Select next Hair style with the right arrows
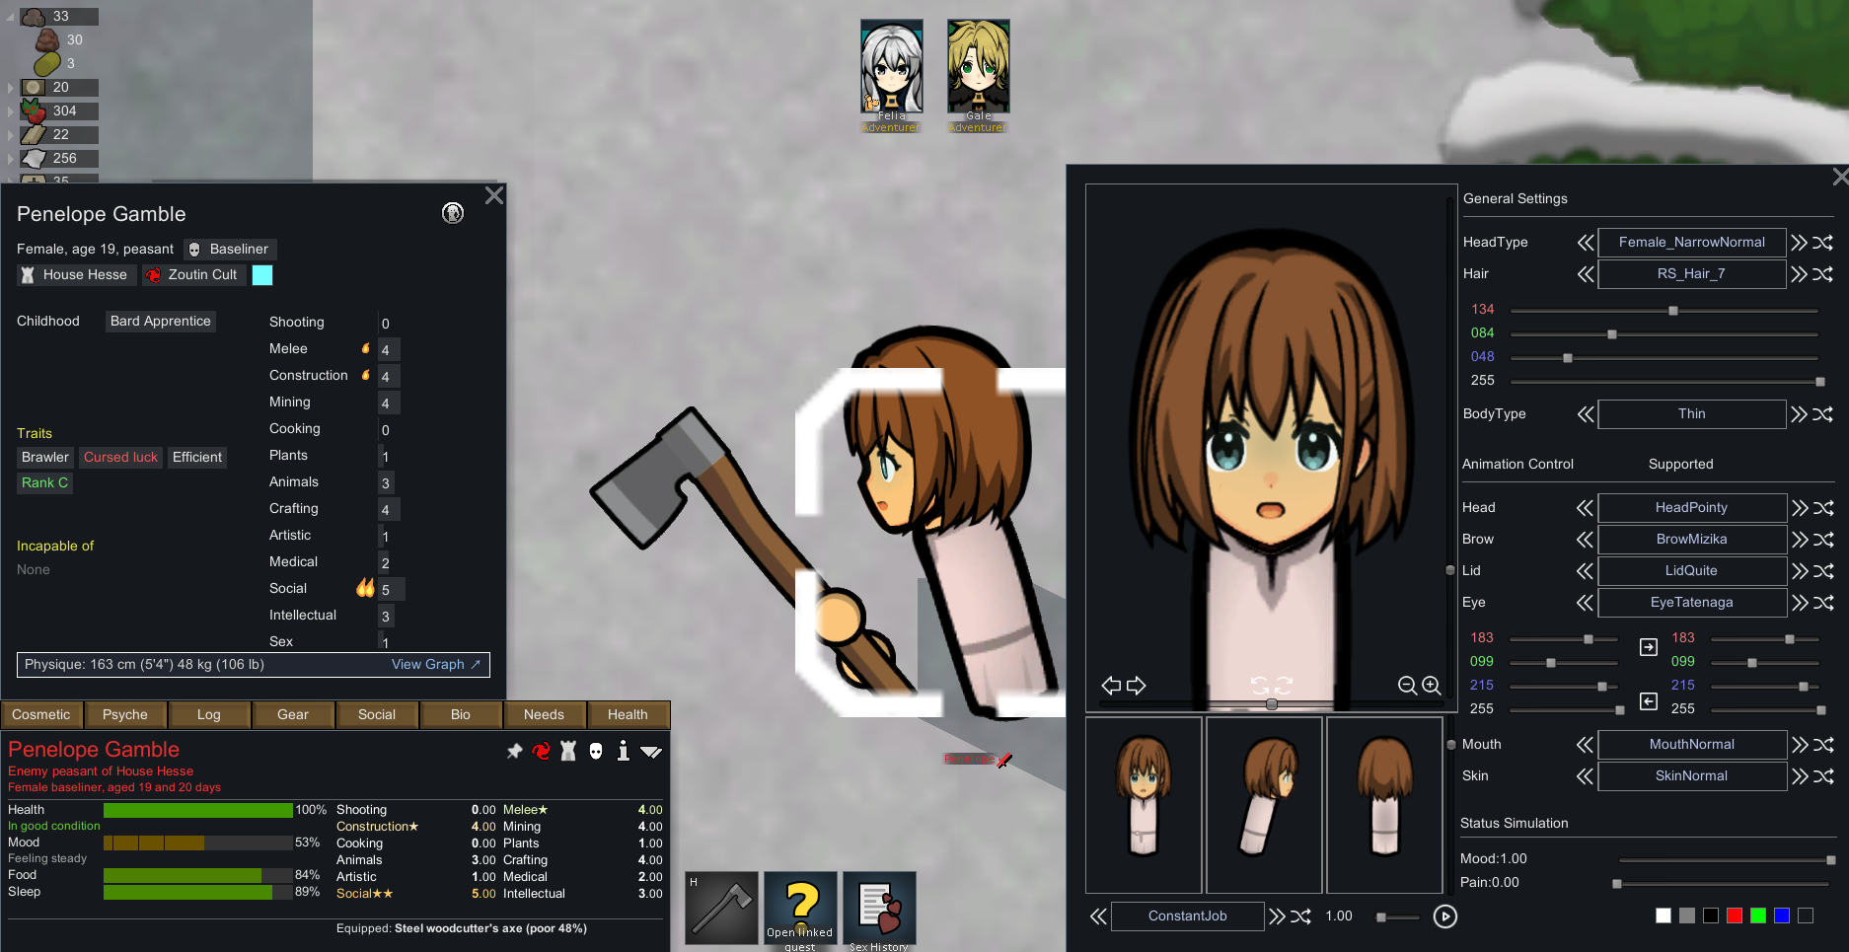Viewport: 1849px width, 952px height. pos(1800,274)
